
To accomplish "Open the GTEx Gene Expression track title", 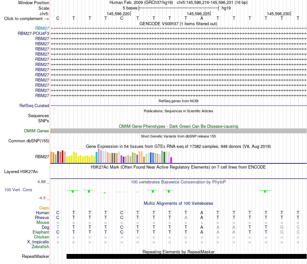I will [x=178, y=147].
